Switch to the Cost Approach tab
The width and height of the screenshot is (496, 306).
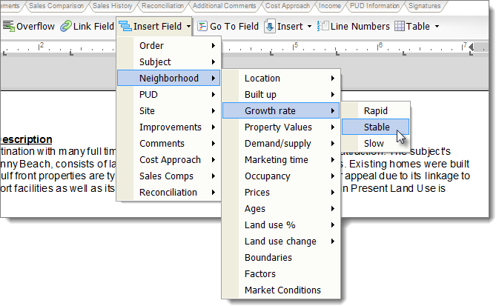point(288,6)
